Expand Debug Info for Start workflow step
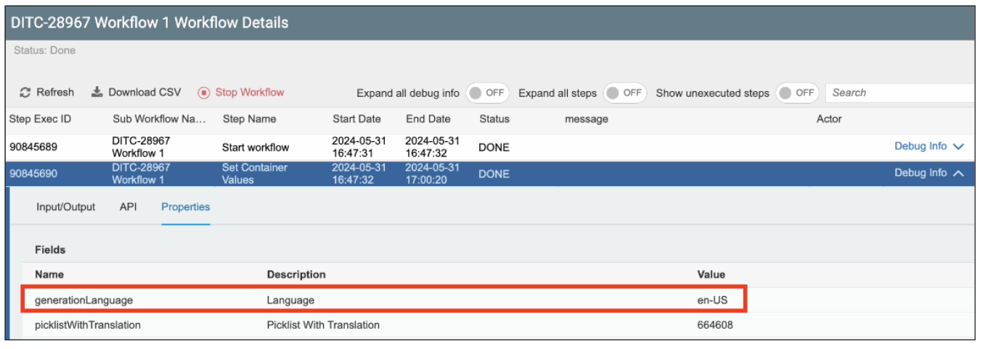This screenshot has height=349, width=983. coord(929,146)
